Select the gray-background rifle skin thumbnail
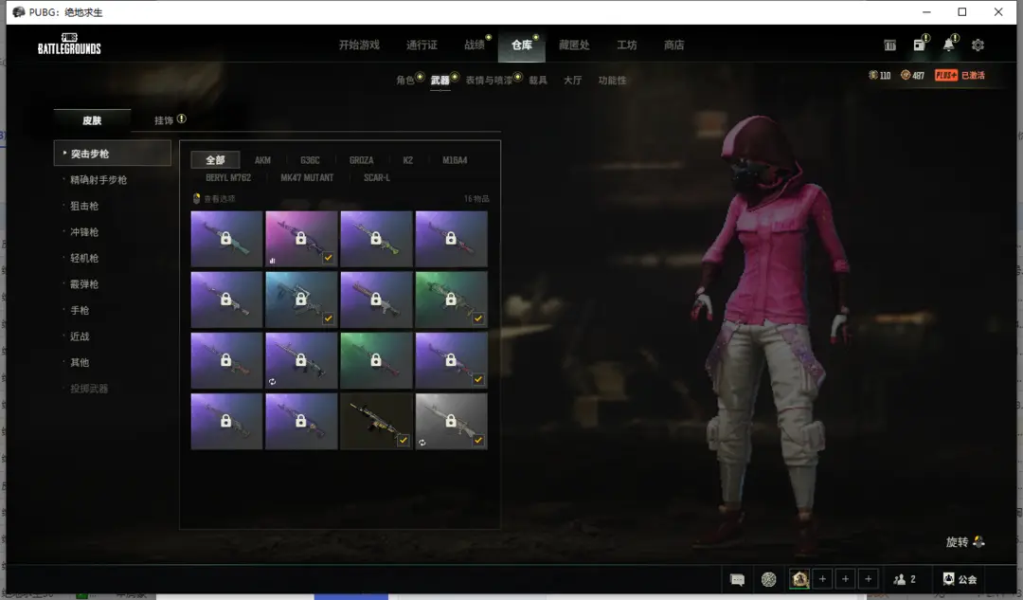This screenshot has width=1023, height=600. 452,421
